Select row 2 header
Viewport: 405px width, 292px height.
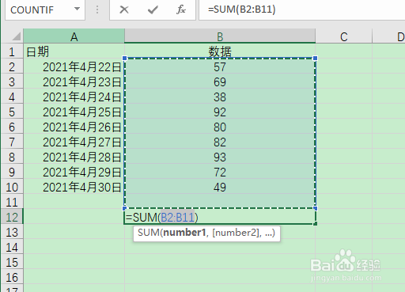coord(12,66)
